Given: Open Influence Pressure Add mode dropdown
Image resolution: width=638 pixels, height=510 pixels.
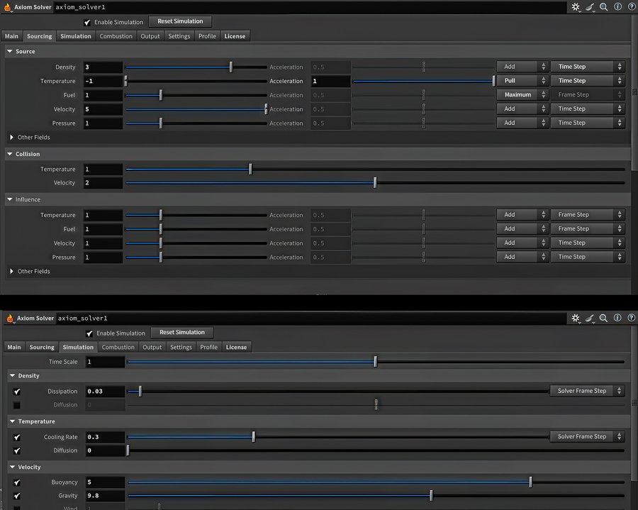Looking at the screenshot, I should coord(522,257).
